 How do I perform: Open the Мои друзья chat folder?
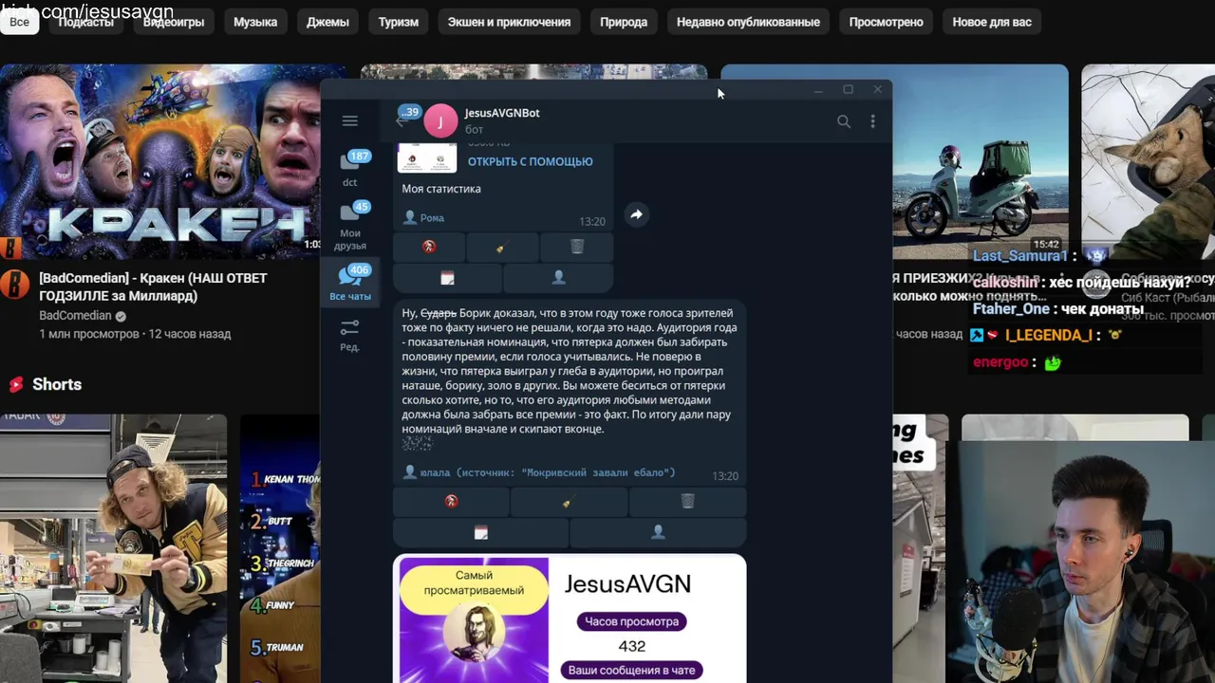[350, 226]
